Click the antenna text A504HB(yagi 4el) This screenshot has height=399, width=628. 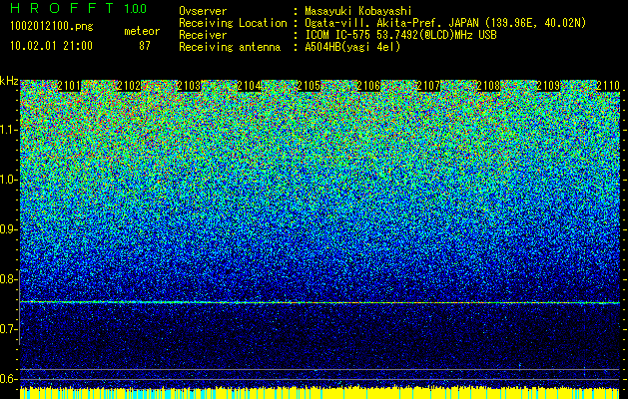(352, 47)
